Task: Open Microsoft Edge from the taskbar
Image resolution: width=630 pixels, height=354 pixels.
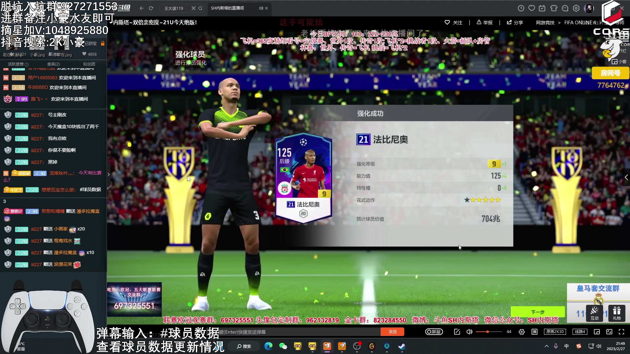Action: [268, 346]
